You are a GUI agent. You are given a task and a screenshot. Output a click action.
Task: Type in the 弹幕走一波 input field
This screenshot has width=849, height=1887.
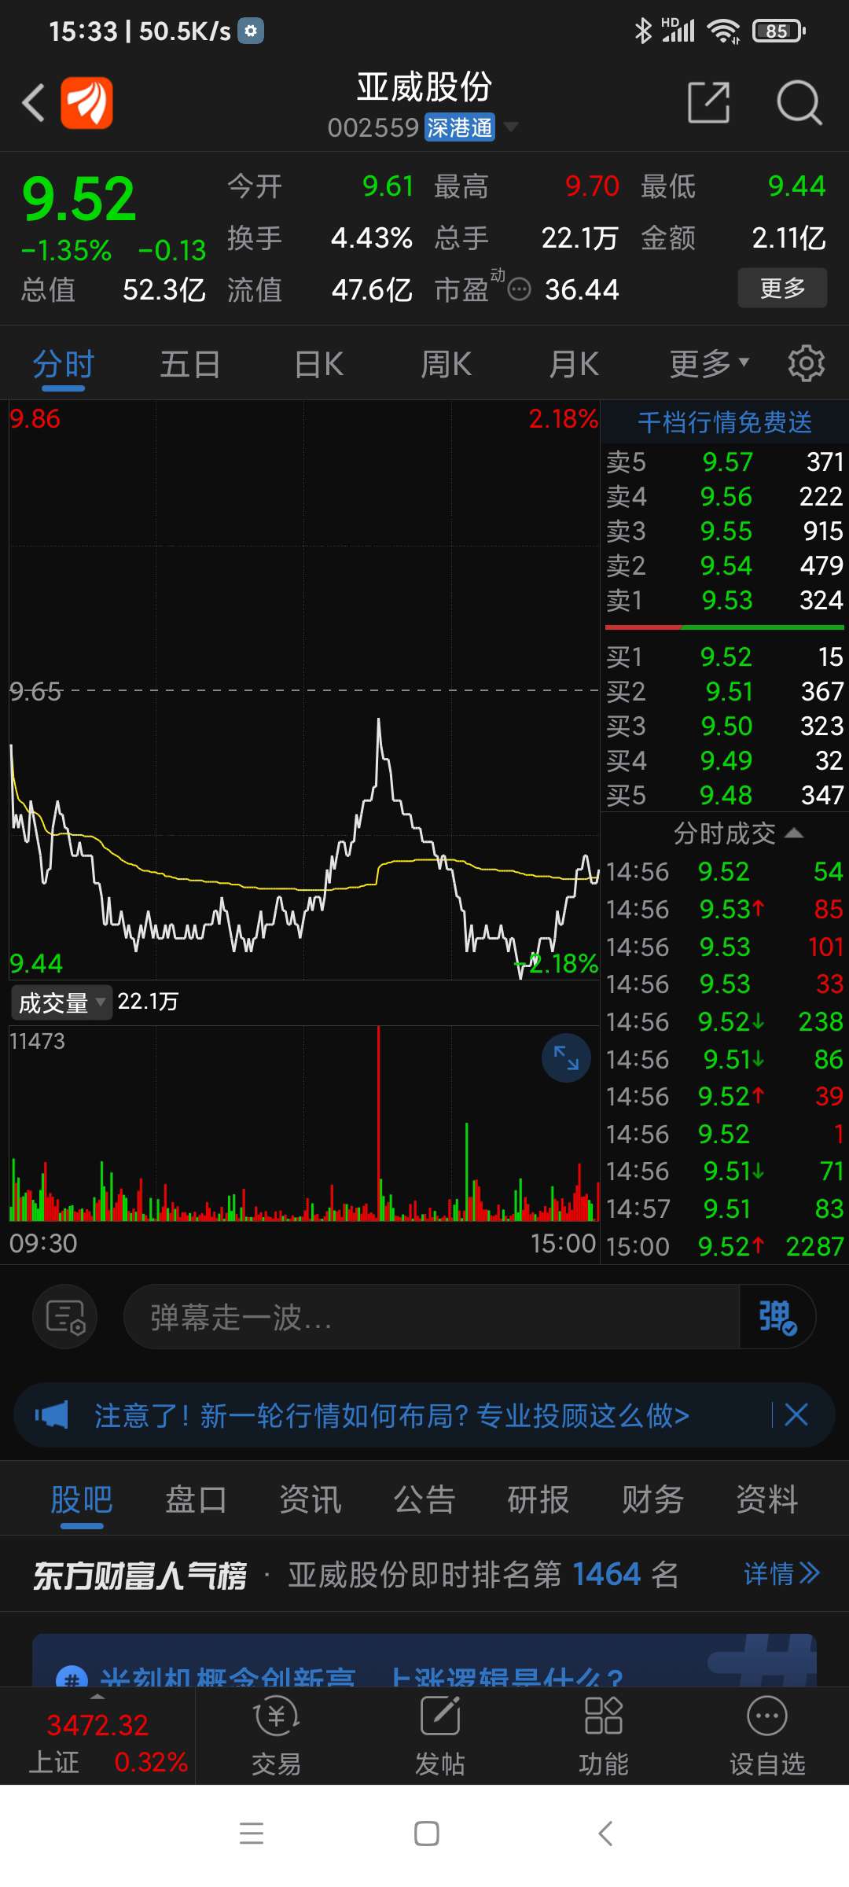[x=431, y=1317]
